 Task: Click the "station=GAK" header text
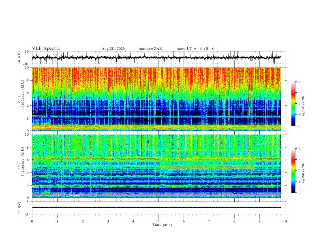click(x=150, y=49)
